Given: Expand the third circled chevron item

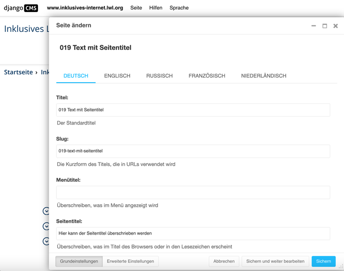Looking at the screenshot, I should pos(46,241).
